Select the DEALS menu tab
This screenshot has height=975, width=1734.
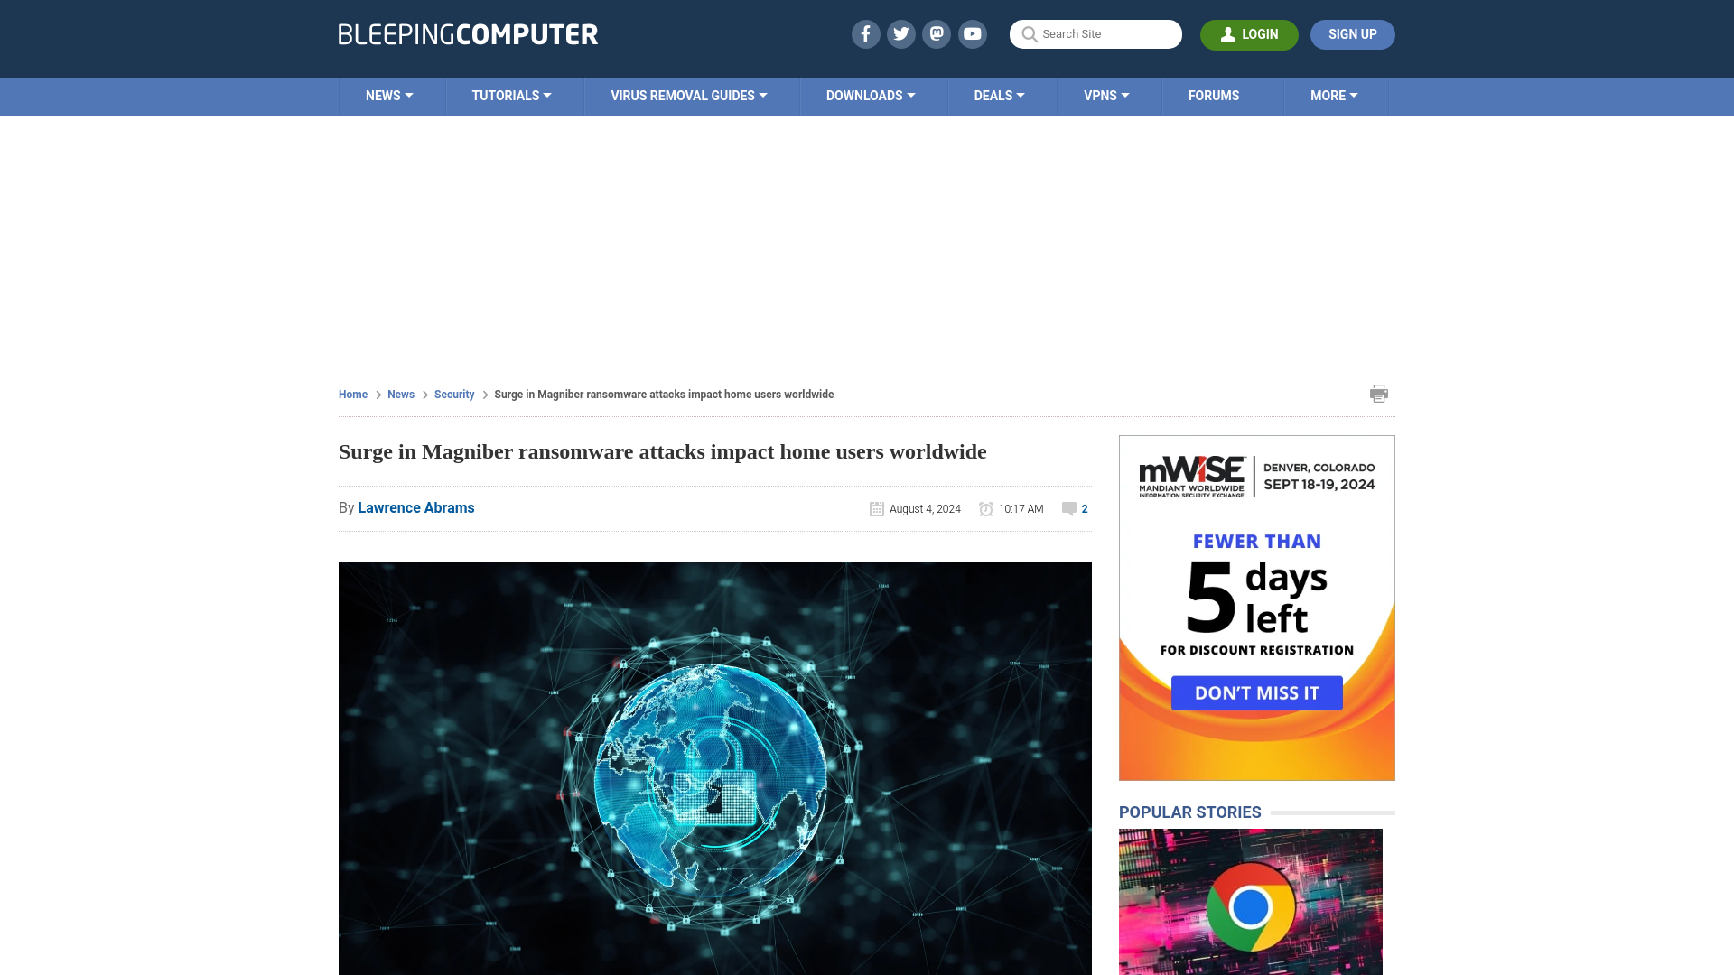tap(998, 95)
